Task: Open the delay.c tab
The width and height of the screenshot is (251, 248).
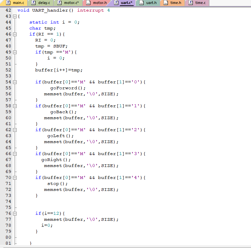Action: (41, 3)
